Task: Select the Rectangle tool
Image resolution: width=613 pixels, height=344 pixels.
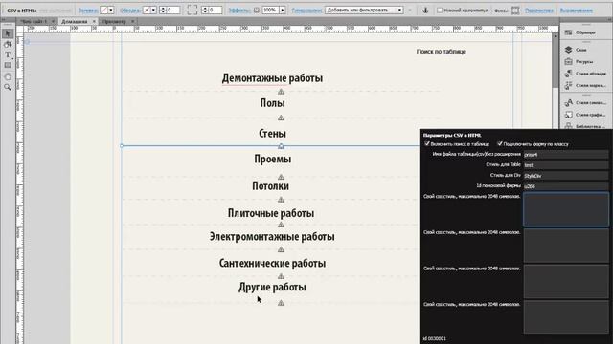Action: [x=8, y=66]
